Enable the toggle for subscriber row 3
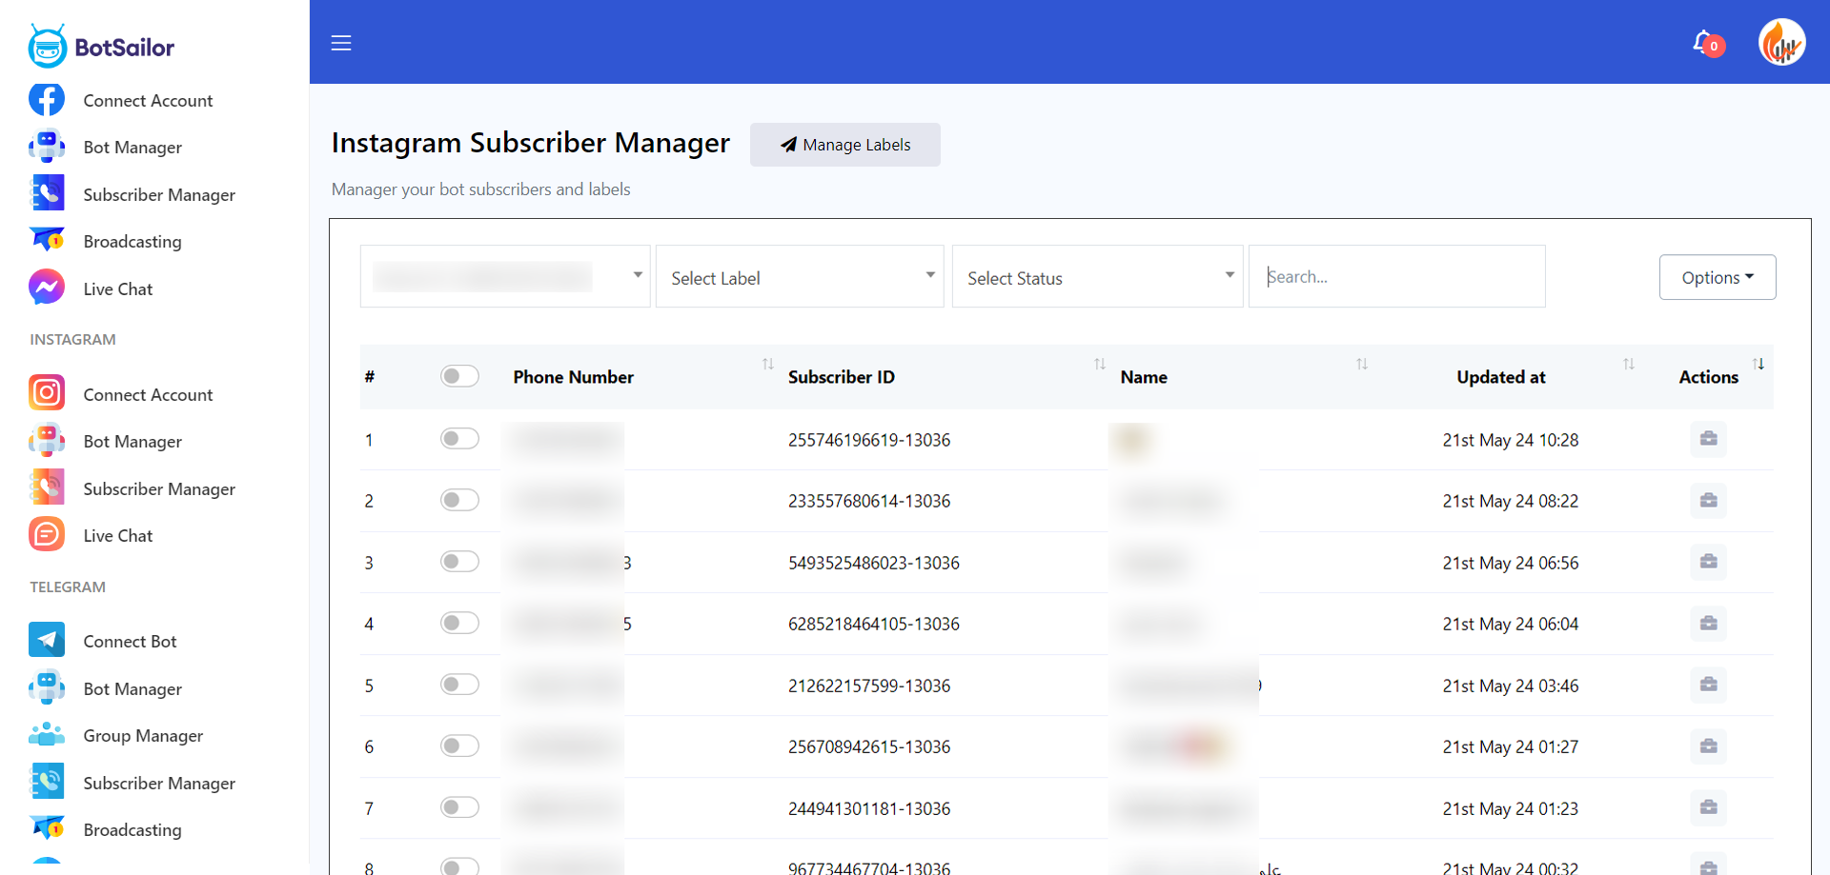Viewport: 1830px width, 875px height. 459,561
